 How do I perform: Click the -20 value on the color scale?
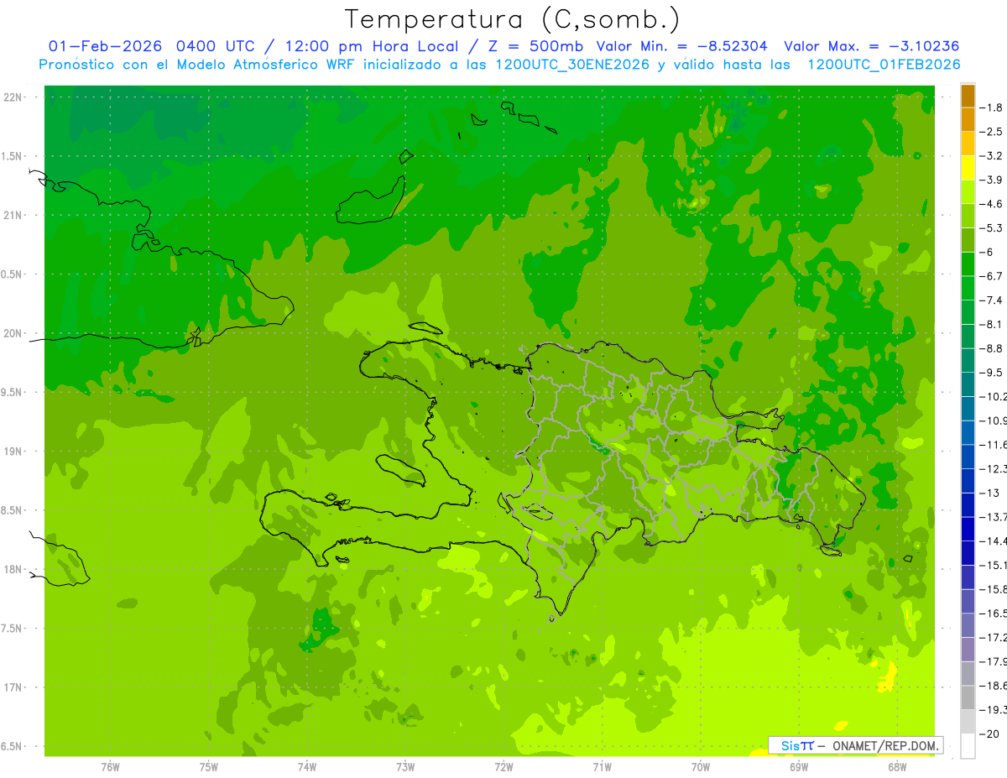(991, 734)
